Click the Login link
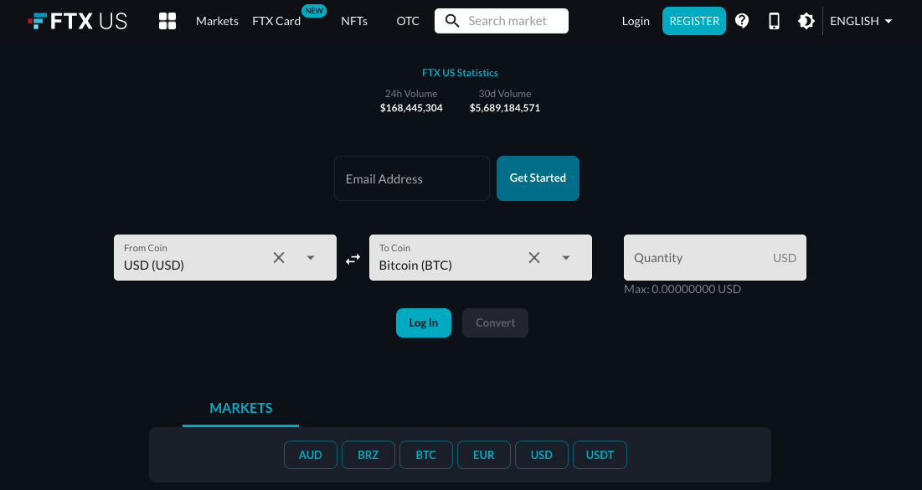 click(636, 20)
